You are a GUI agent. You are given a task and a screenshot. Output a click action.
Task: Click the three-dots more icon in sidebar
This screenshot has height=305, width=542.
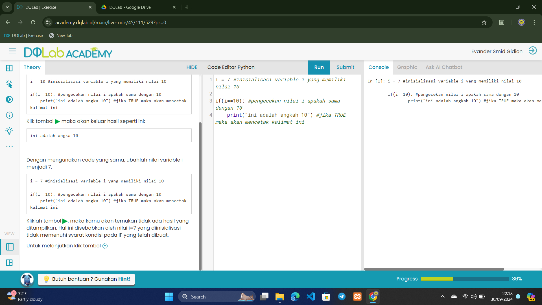click(9, 146)
